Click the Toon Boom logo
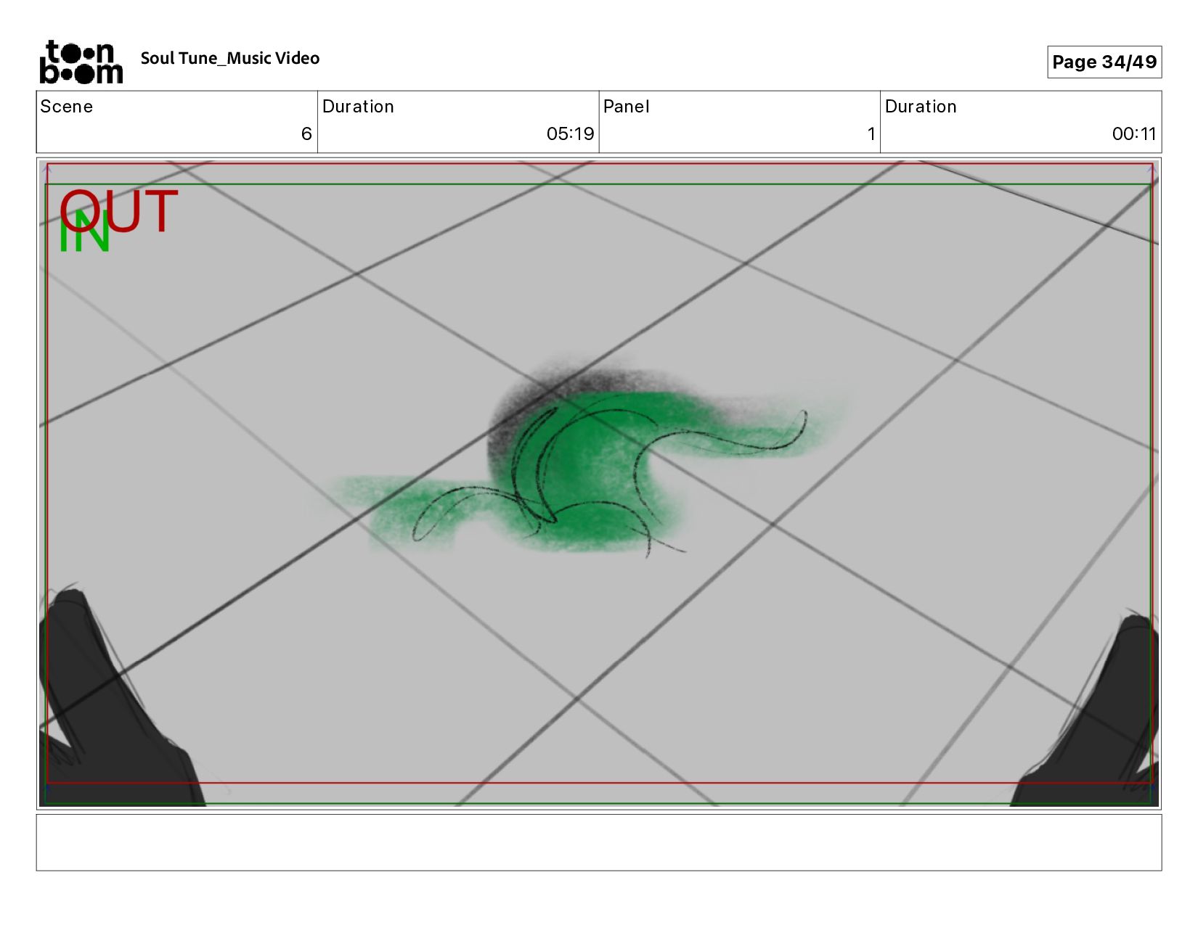1198x925 pixels. [x=81, y=62]
